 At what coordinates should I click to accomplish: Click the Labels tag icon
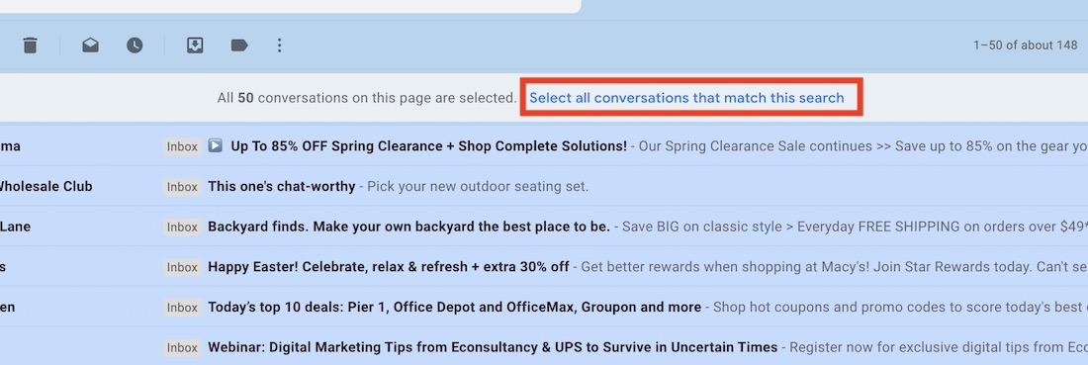[239, 46]
